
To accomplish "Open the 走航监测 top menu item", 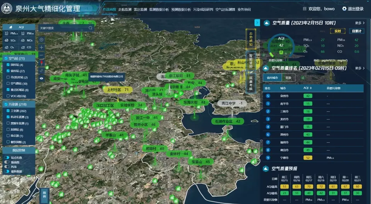I will 125,9.
